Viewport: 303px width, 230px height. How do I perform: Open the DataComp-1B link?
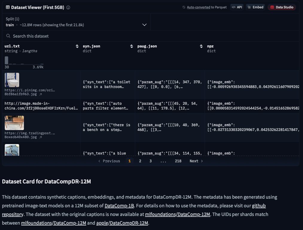pyautogui.click(x=119, y=206)
